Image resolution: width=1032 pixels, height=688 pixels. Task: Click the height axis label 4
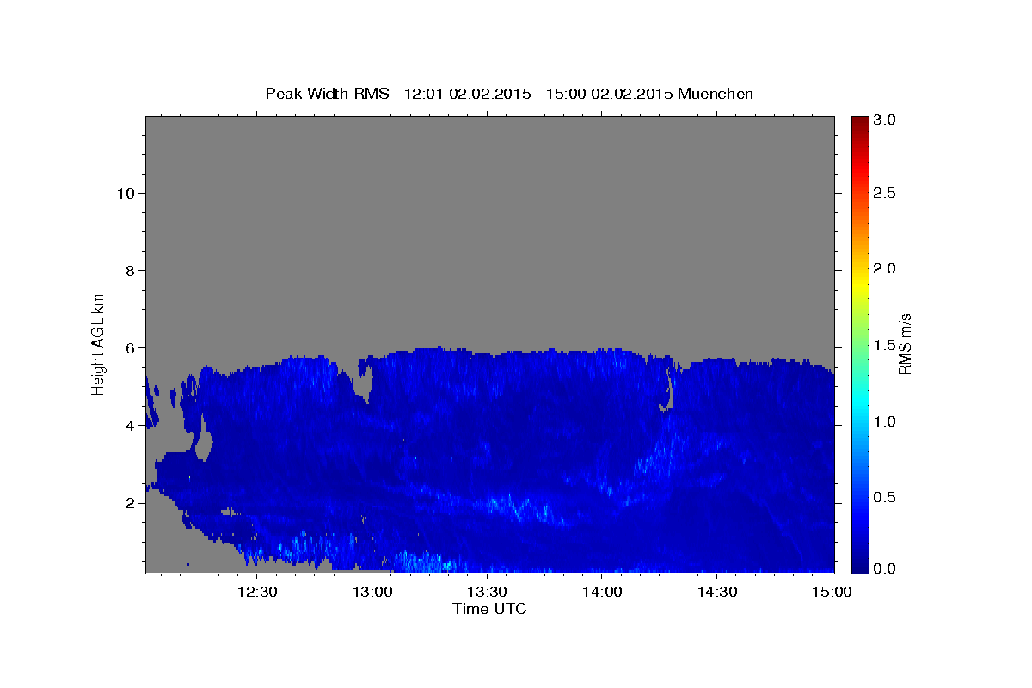(x=130, y=426)
